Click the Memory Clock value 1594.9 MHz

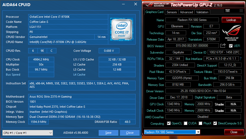coord(39,122)
